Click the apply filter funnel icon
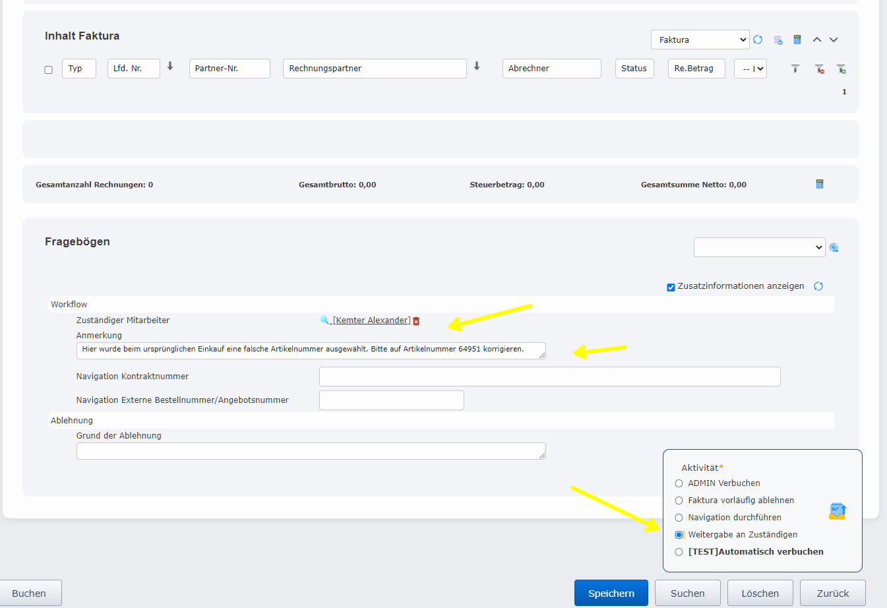This screenshot has height=608, width=887. [x=795, y=69]
